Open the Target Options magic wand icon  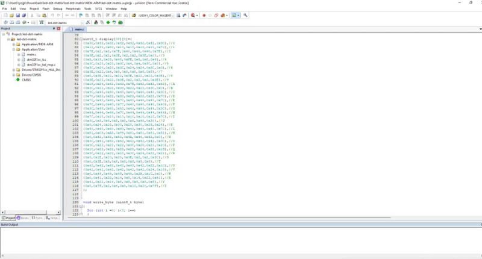coord(88,22)
